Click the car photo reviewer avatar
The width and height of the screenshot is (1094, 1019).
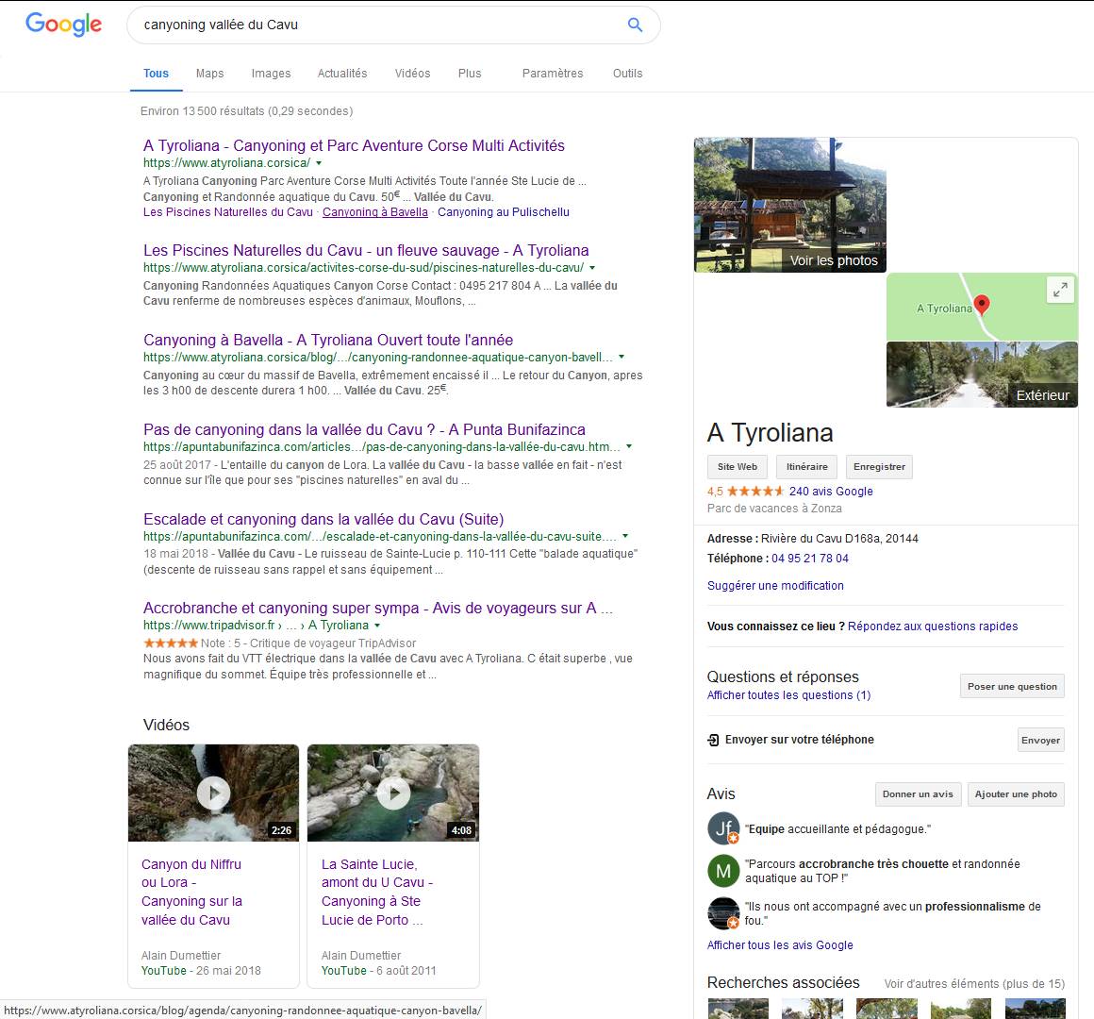723,913
